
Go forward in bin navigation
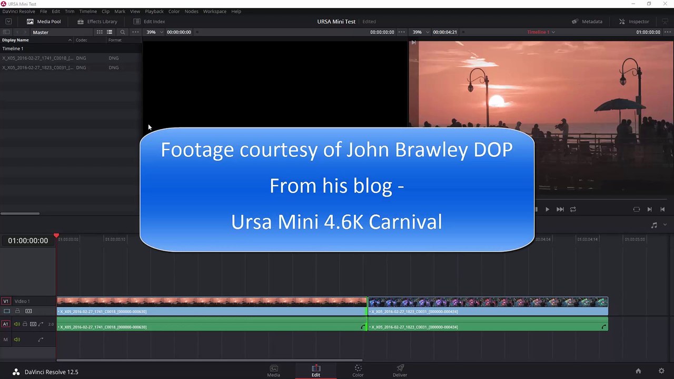tap(26, 32)
